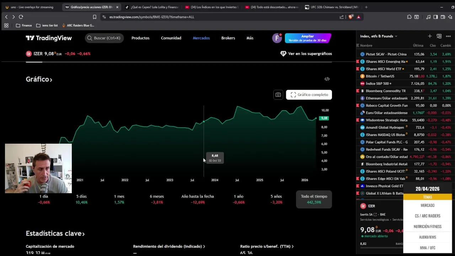Select Todo el tiempo timeframe

[x=314, y=199]
